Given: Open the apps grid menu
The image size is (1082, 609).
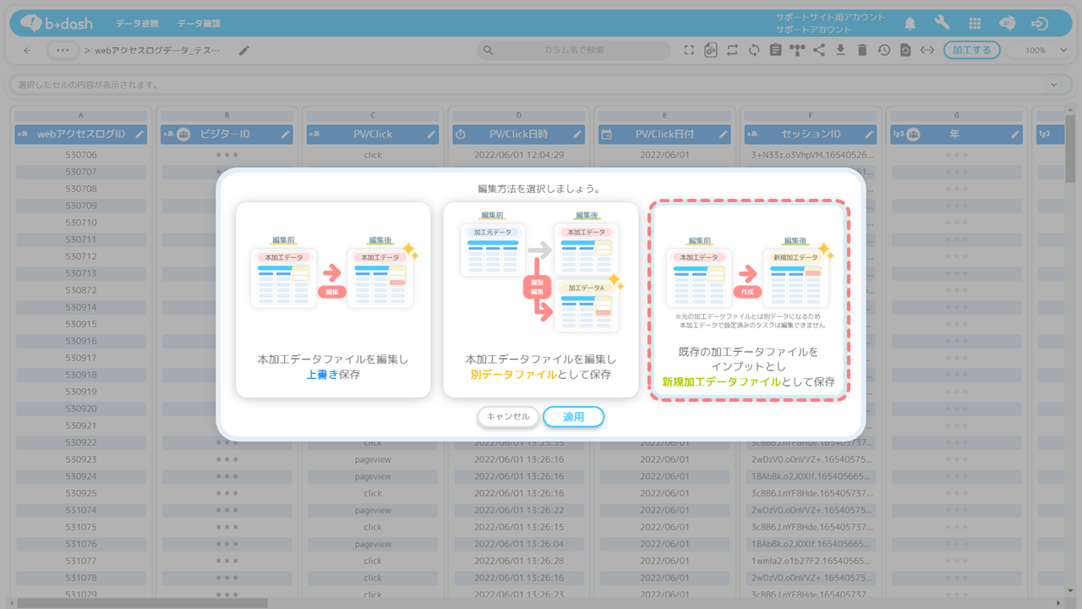Looking at the screenshot, I should coord(975,24).
